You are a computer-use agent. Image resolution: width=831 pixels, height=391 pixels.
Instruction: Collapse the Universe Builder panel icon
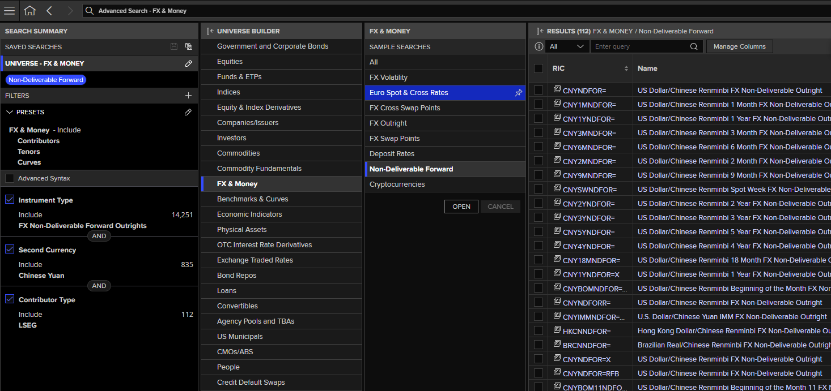tap(210, 31)
